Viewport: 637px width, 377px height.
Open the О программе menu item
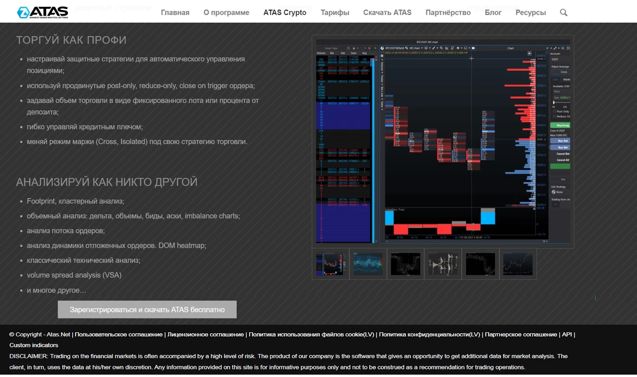pyautogui.click(x=226, y=13)
